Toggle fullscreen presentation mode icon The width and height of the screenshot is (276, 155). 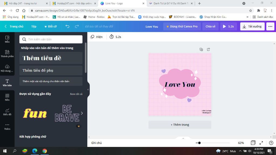[x=261, y=143]
